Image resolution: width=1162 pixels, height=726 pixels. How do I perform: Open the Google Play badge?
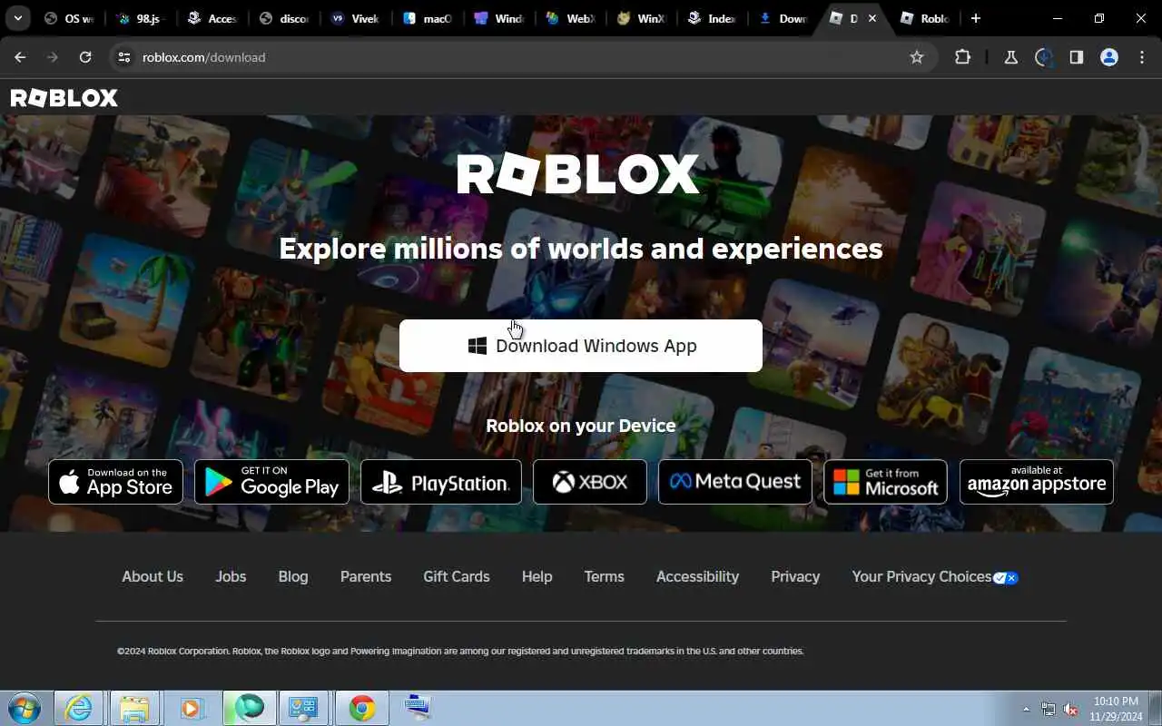(271, 482)
